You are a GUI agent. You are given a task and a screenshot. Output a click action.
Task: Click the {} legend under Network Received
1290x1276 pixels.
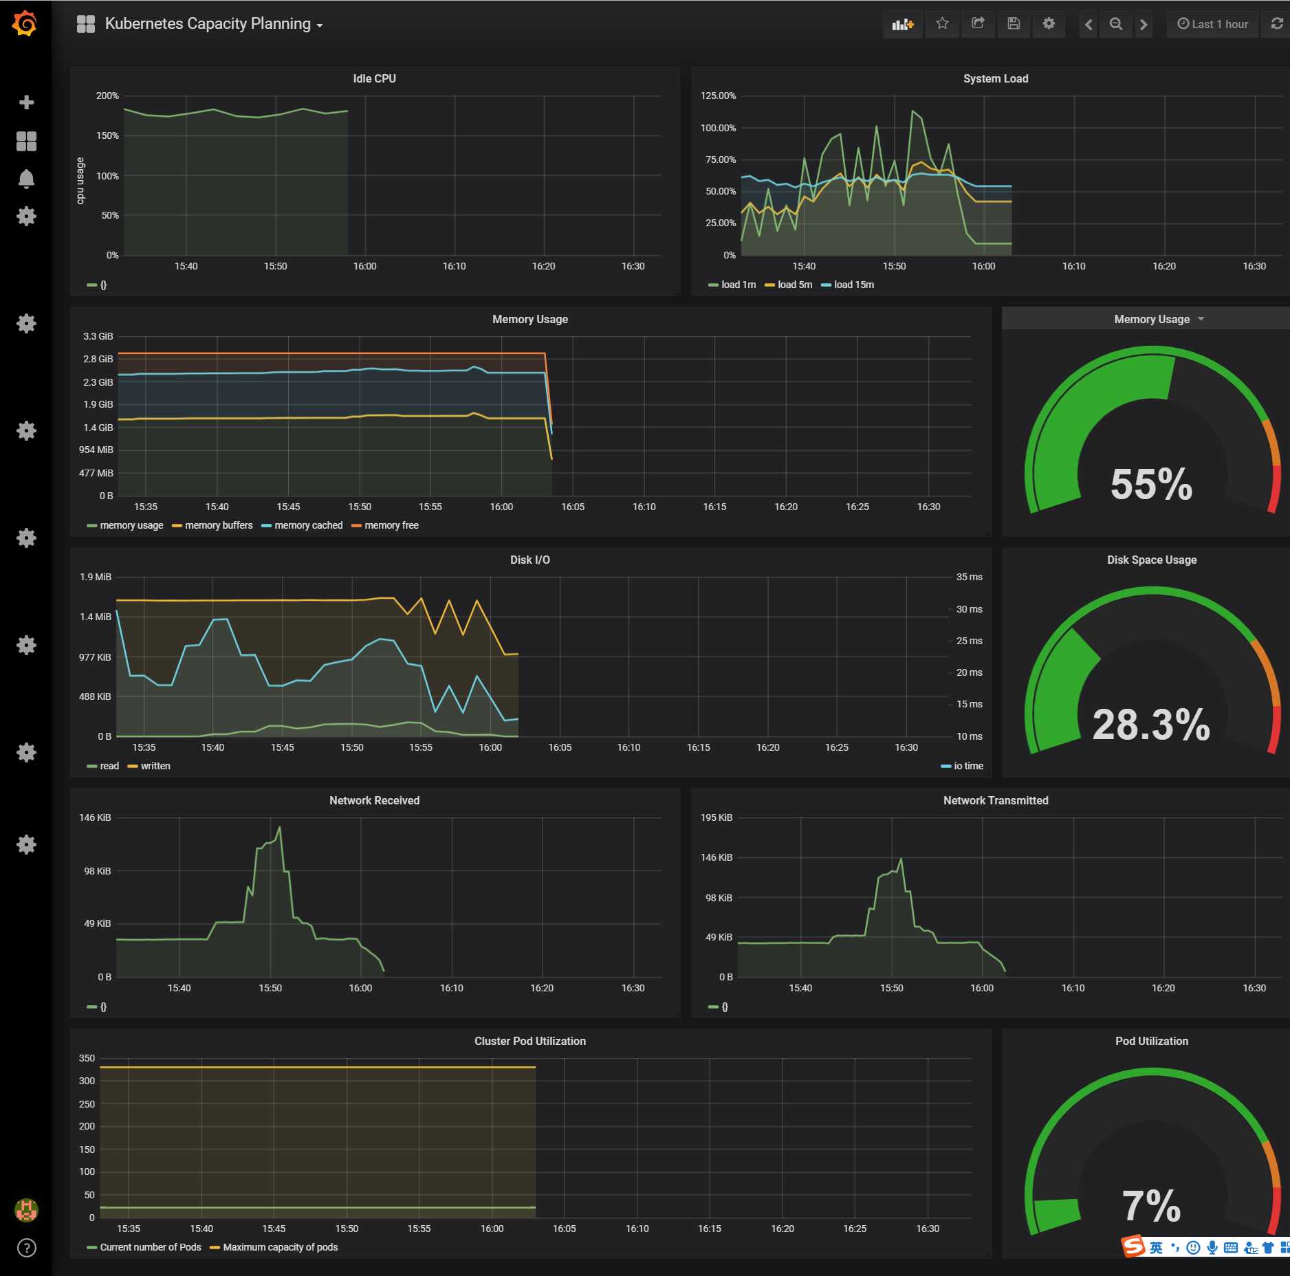[x=103, y=1006]
